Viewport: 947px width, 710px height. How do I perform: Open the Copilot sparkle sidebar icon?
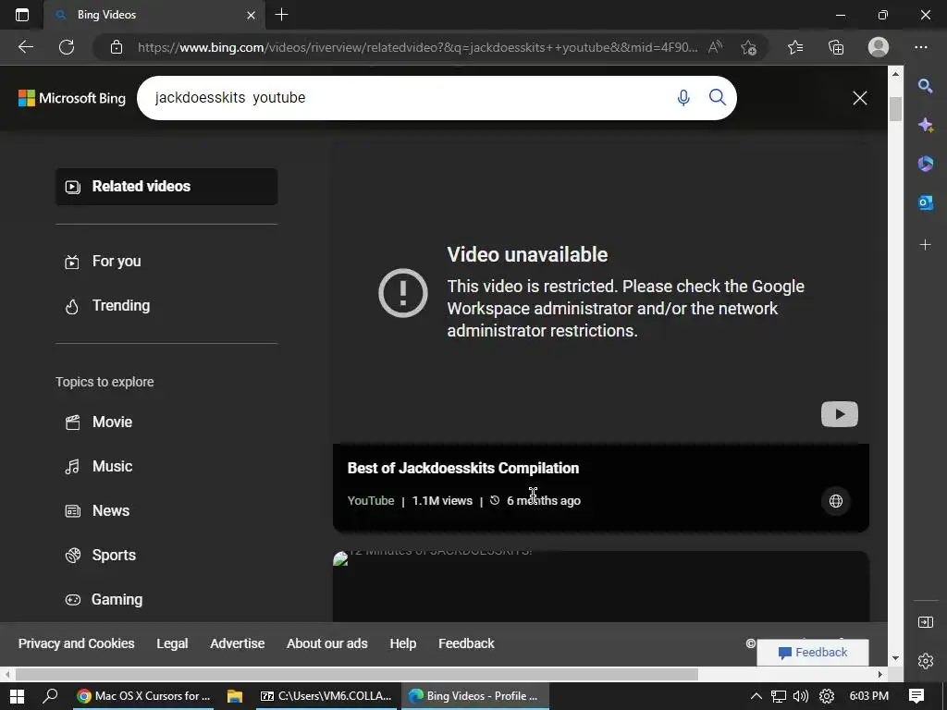925,125
